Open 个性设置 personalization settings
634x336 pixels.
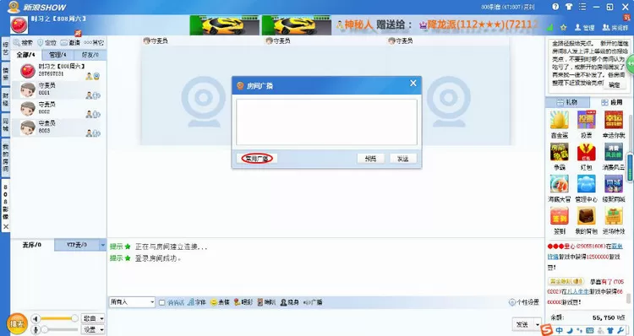pos(524,302)
